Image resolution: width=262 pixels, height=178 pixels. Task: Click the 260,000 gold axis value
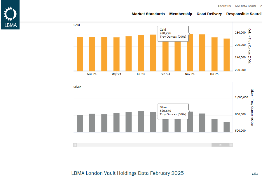coord(240,45)
